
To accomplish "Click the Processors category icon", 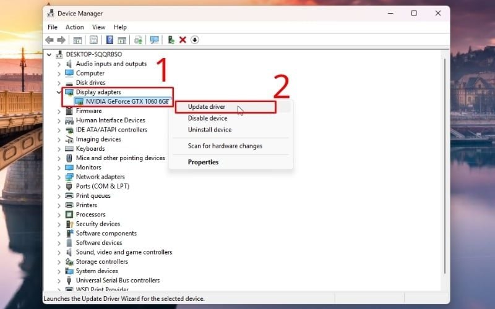I will point(69,214).
